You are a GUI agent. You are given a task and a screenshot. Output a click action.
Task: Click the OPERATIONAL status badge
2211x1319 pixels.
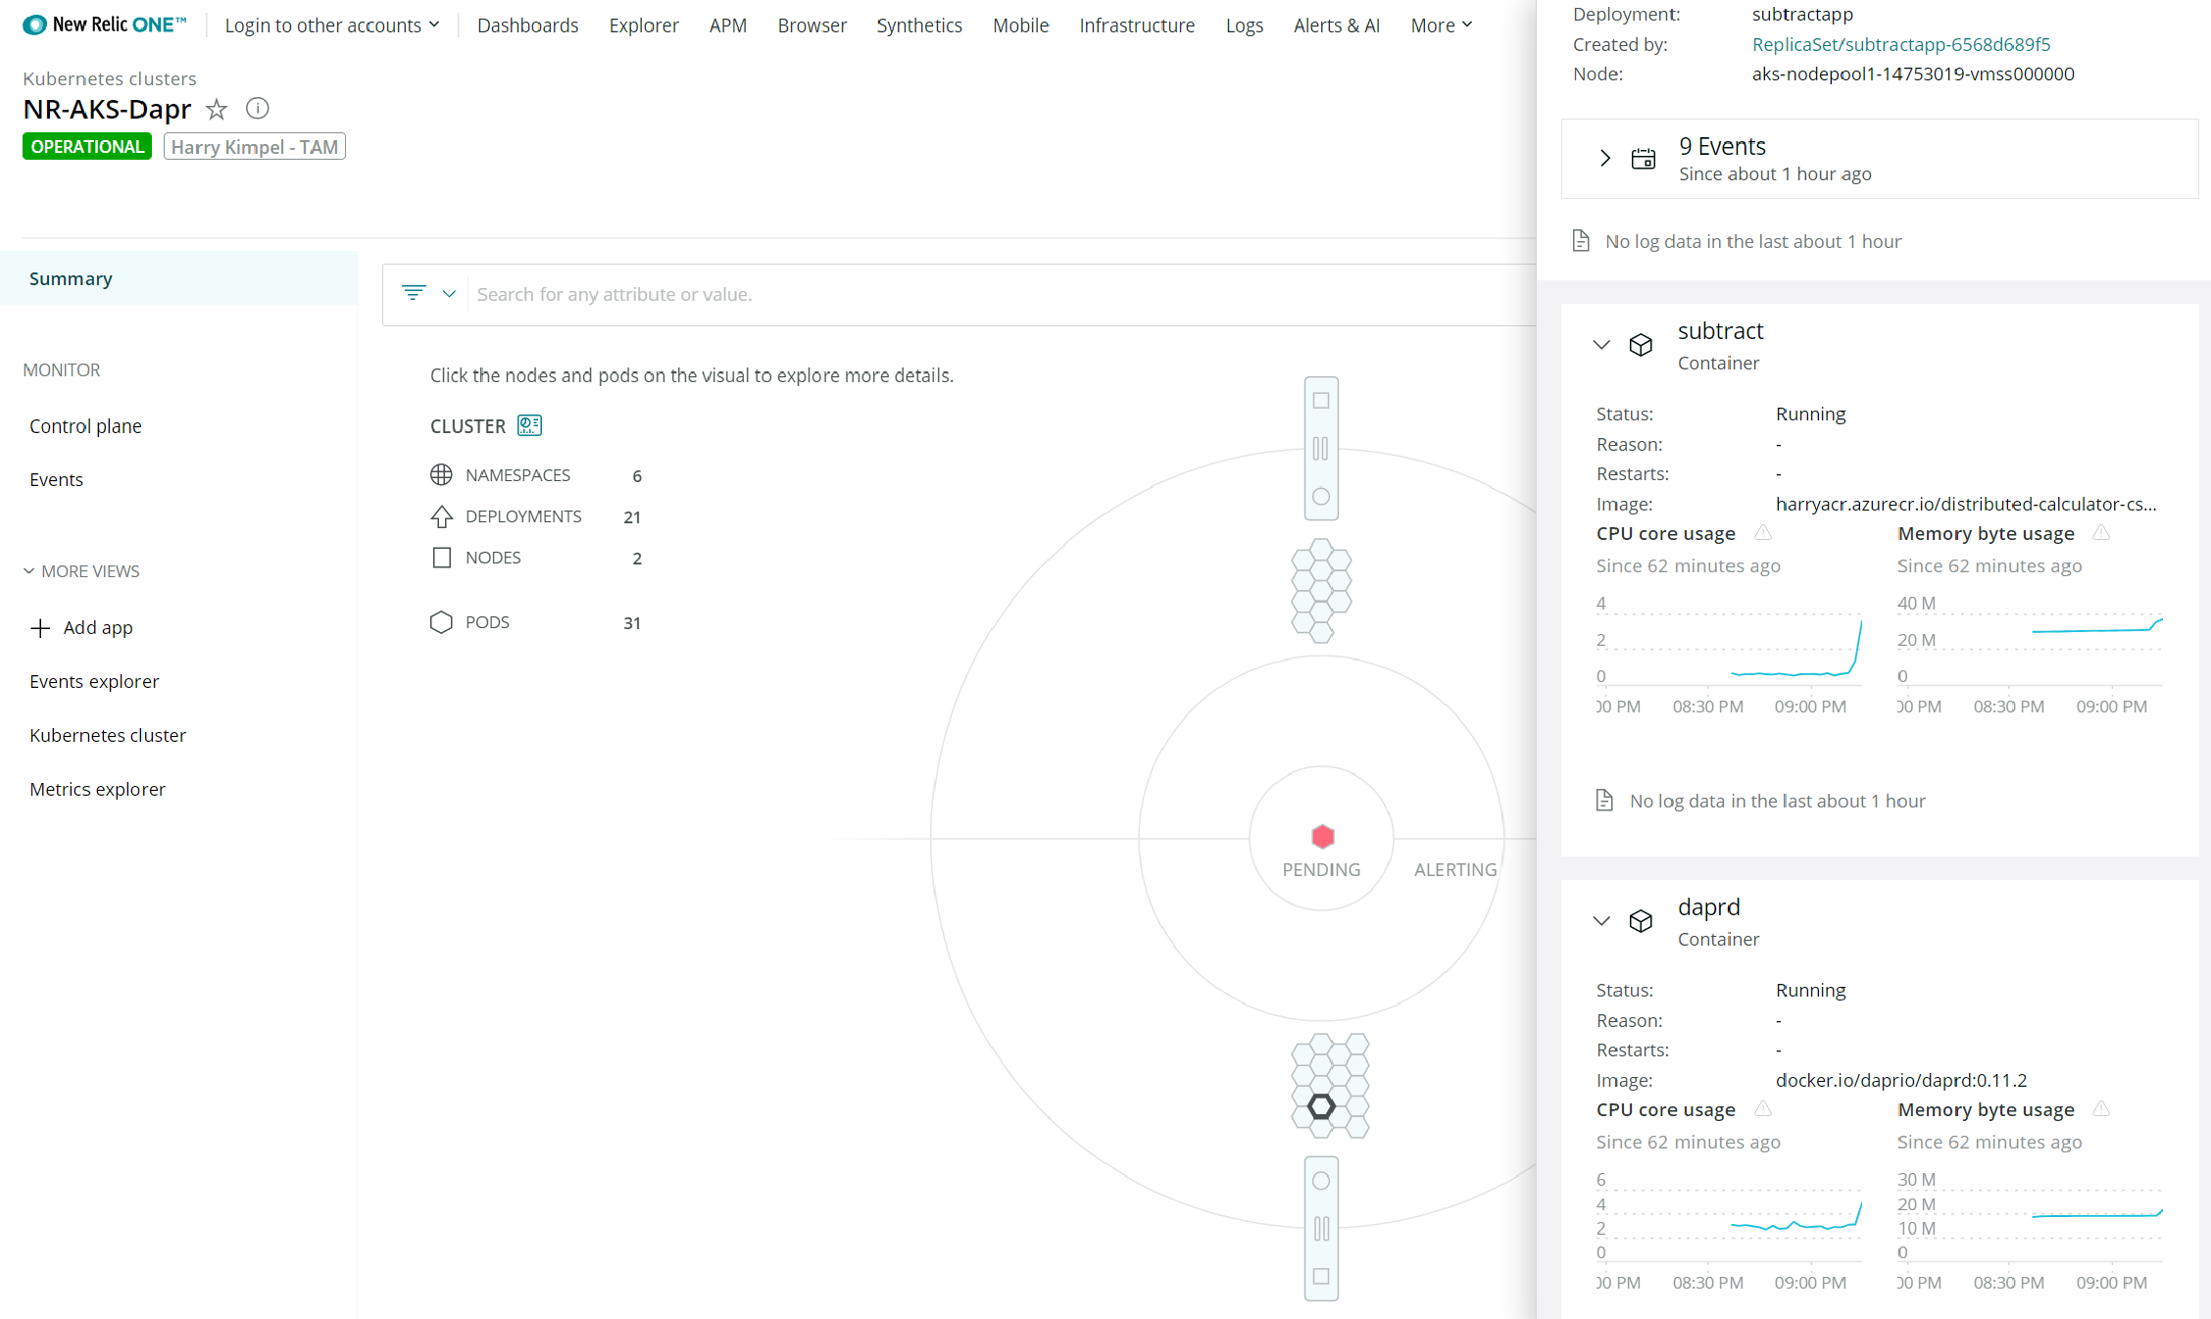click(x=86, y=147)
